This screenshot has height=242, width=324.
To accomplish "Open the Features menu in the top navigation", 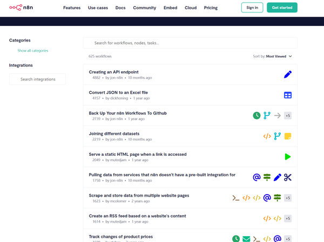I will [72, 8].
